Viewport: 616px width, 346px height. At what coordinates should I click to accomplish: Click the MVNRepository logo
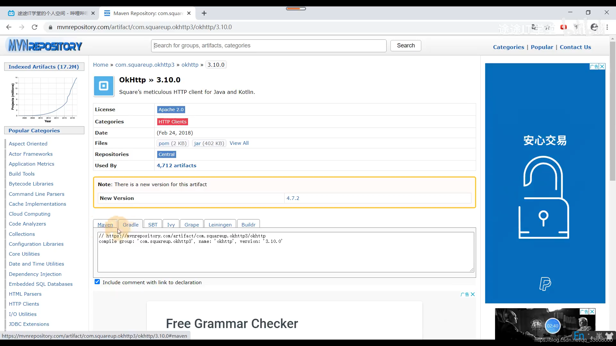point(45,45)
